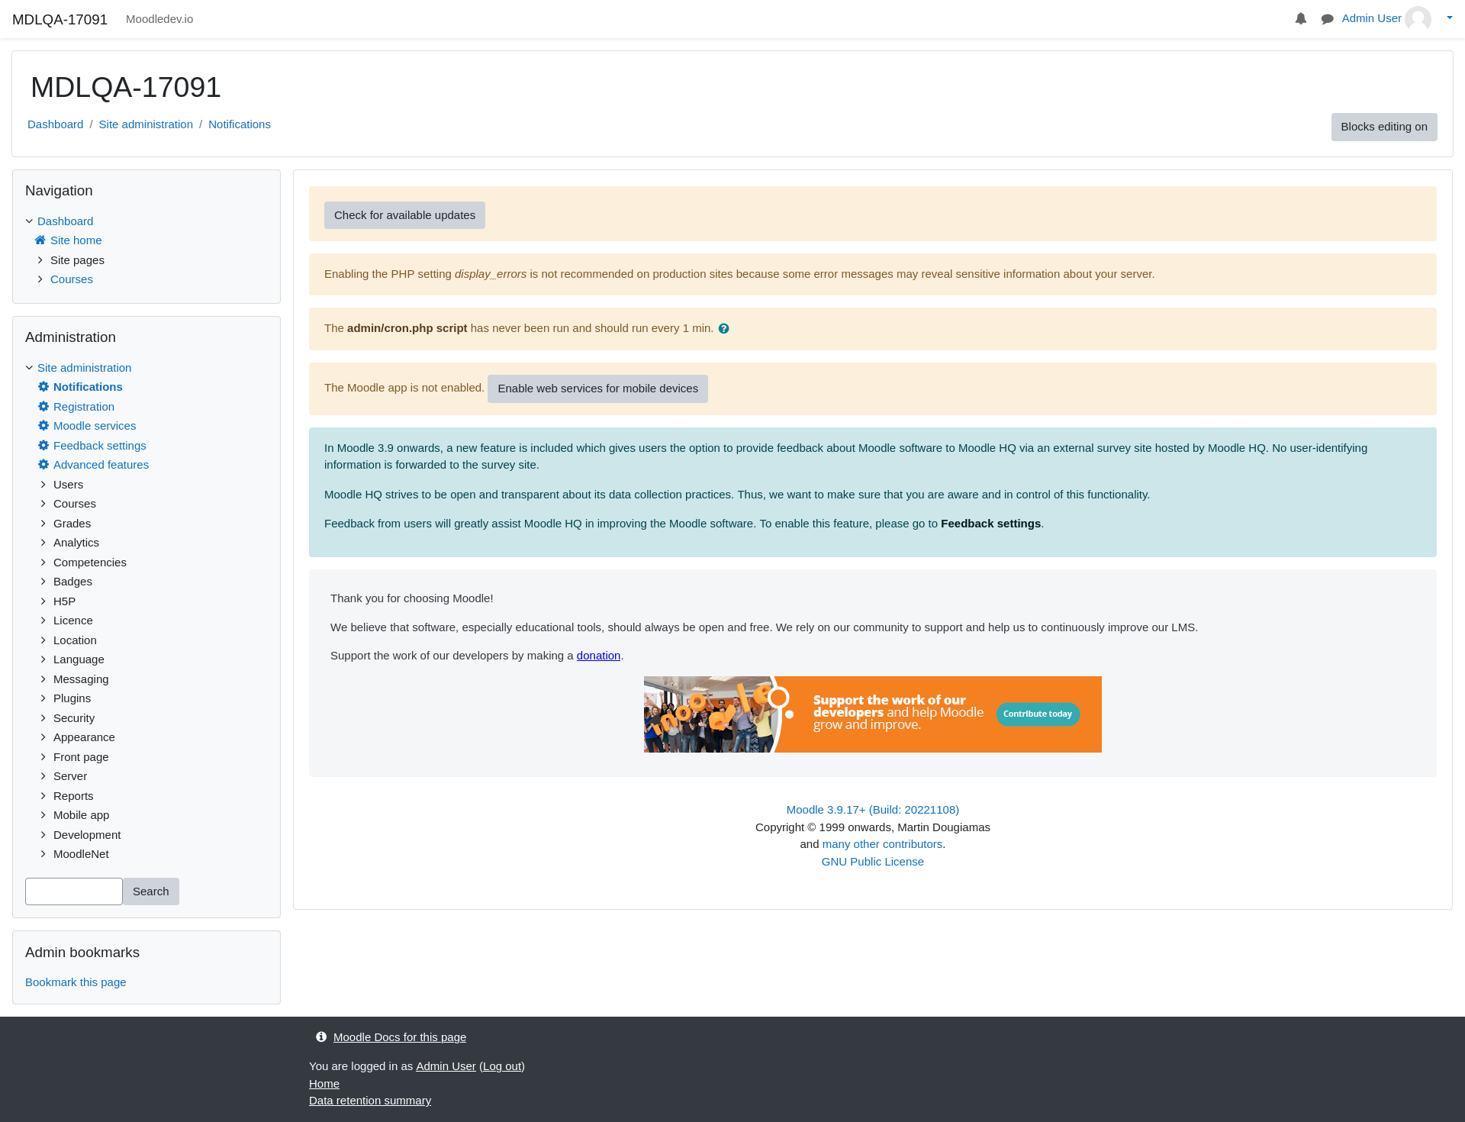Click the Site home house icon
1465x1122 pixels.
40,240
